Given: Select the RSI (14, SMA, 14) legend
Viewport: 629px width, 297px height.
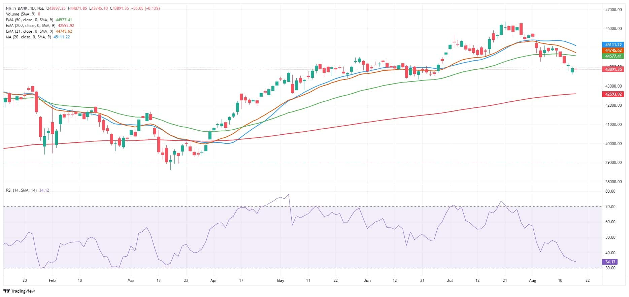Looking at the screenshot, I should click(22, 190).
